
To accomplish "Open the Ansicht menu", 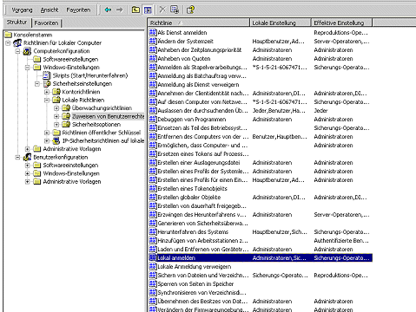I will (x=50, y=10).
